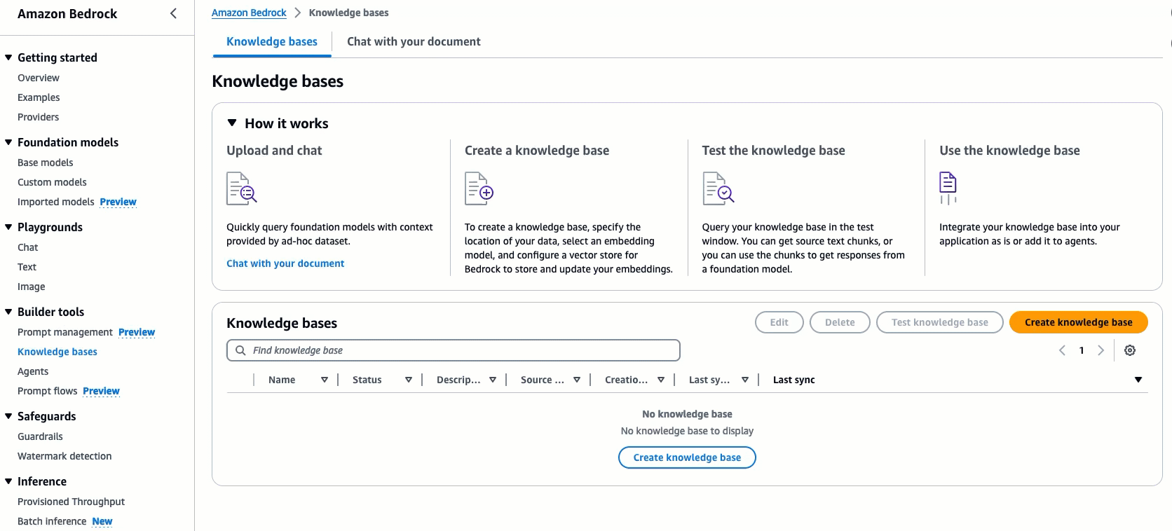Open Provisioned Throughput in the sidebar

71,502
